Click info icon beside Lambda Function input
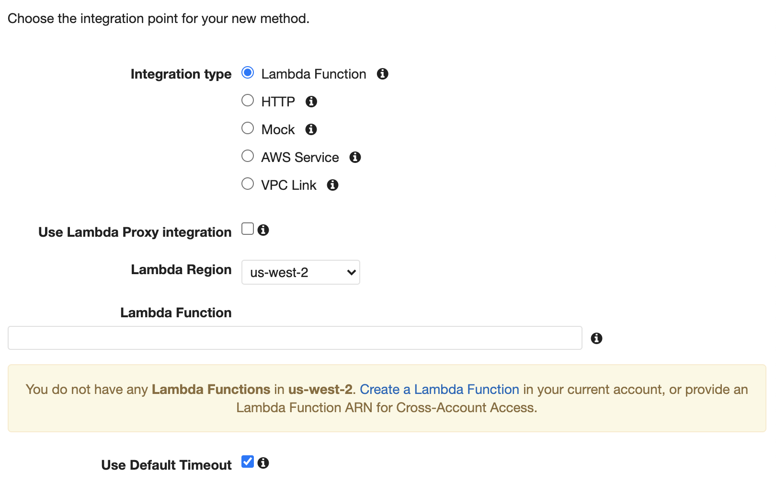 pos(596,338)
